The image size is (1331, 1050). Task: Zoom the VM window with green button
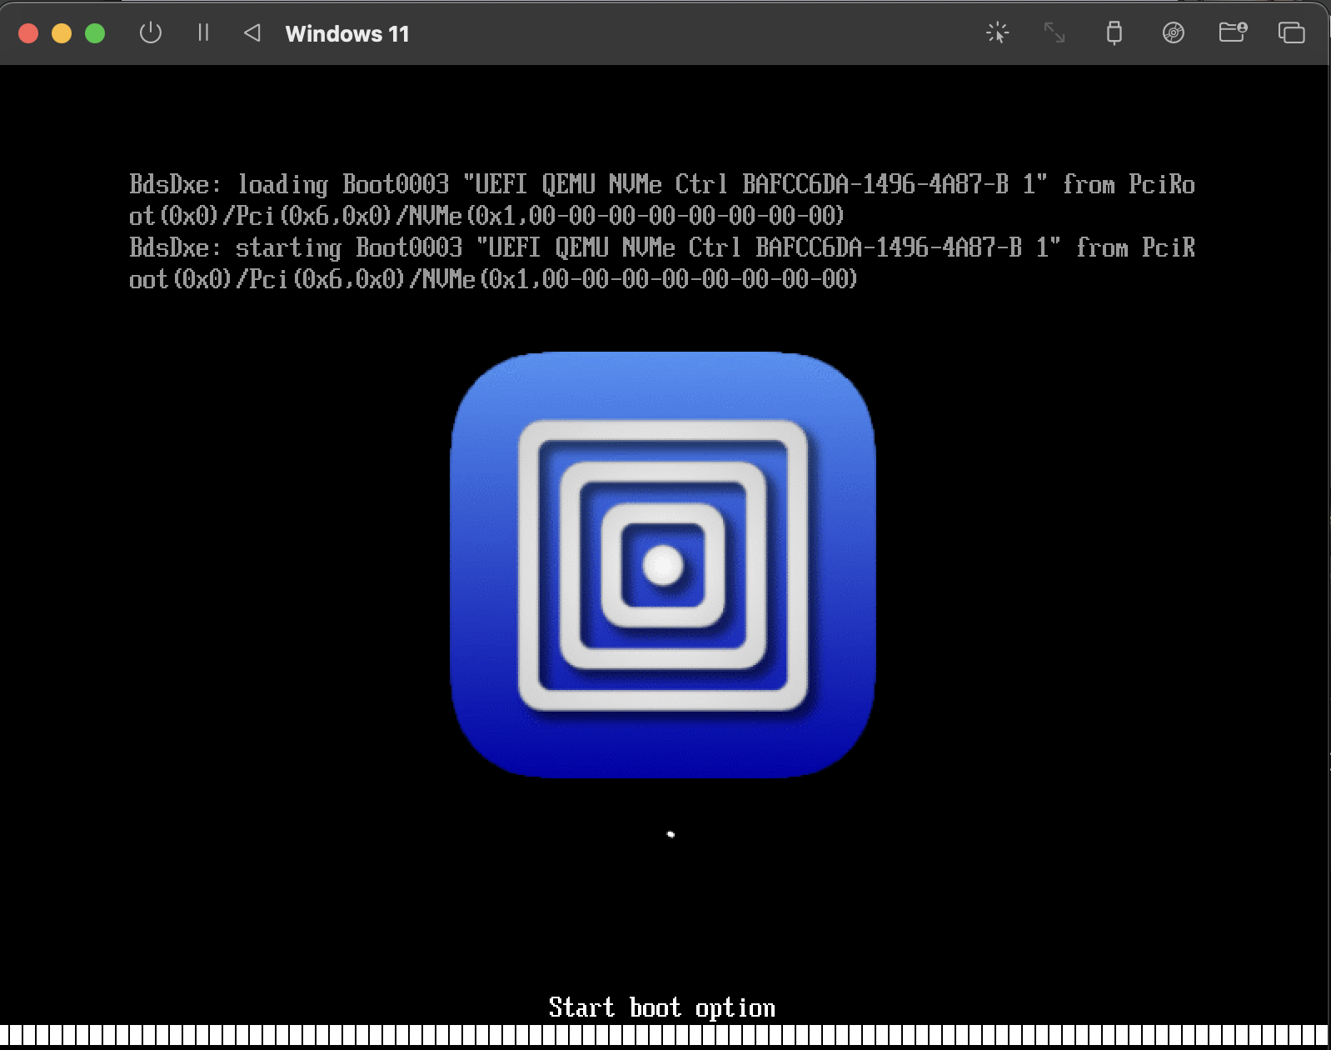coord(95,33)
